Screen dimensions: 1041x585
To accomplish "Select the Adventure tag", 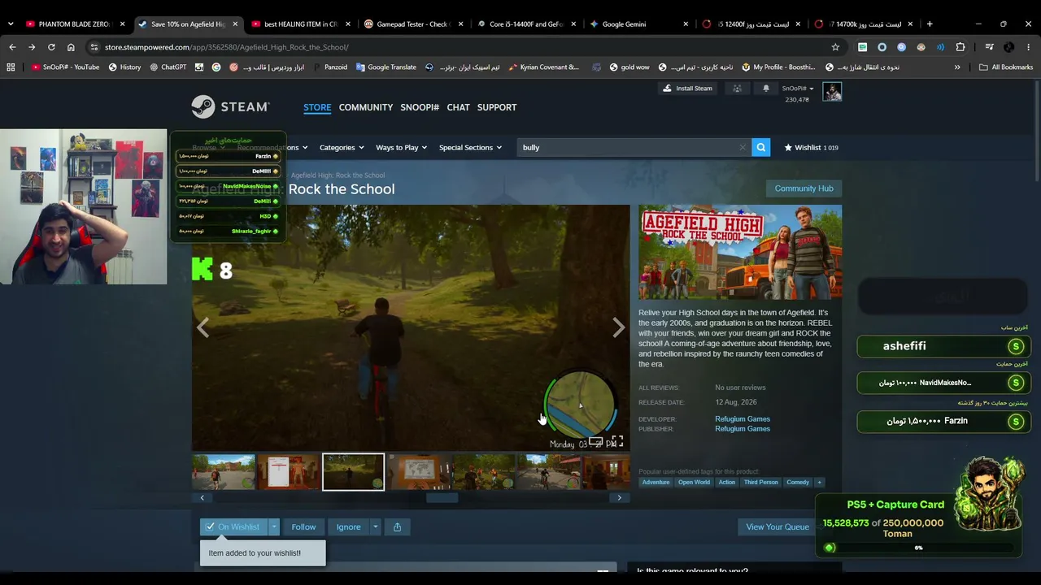I will [656, 483].
